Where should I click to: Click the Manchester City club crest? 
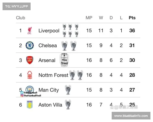click(x=30, y=89)
